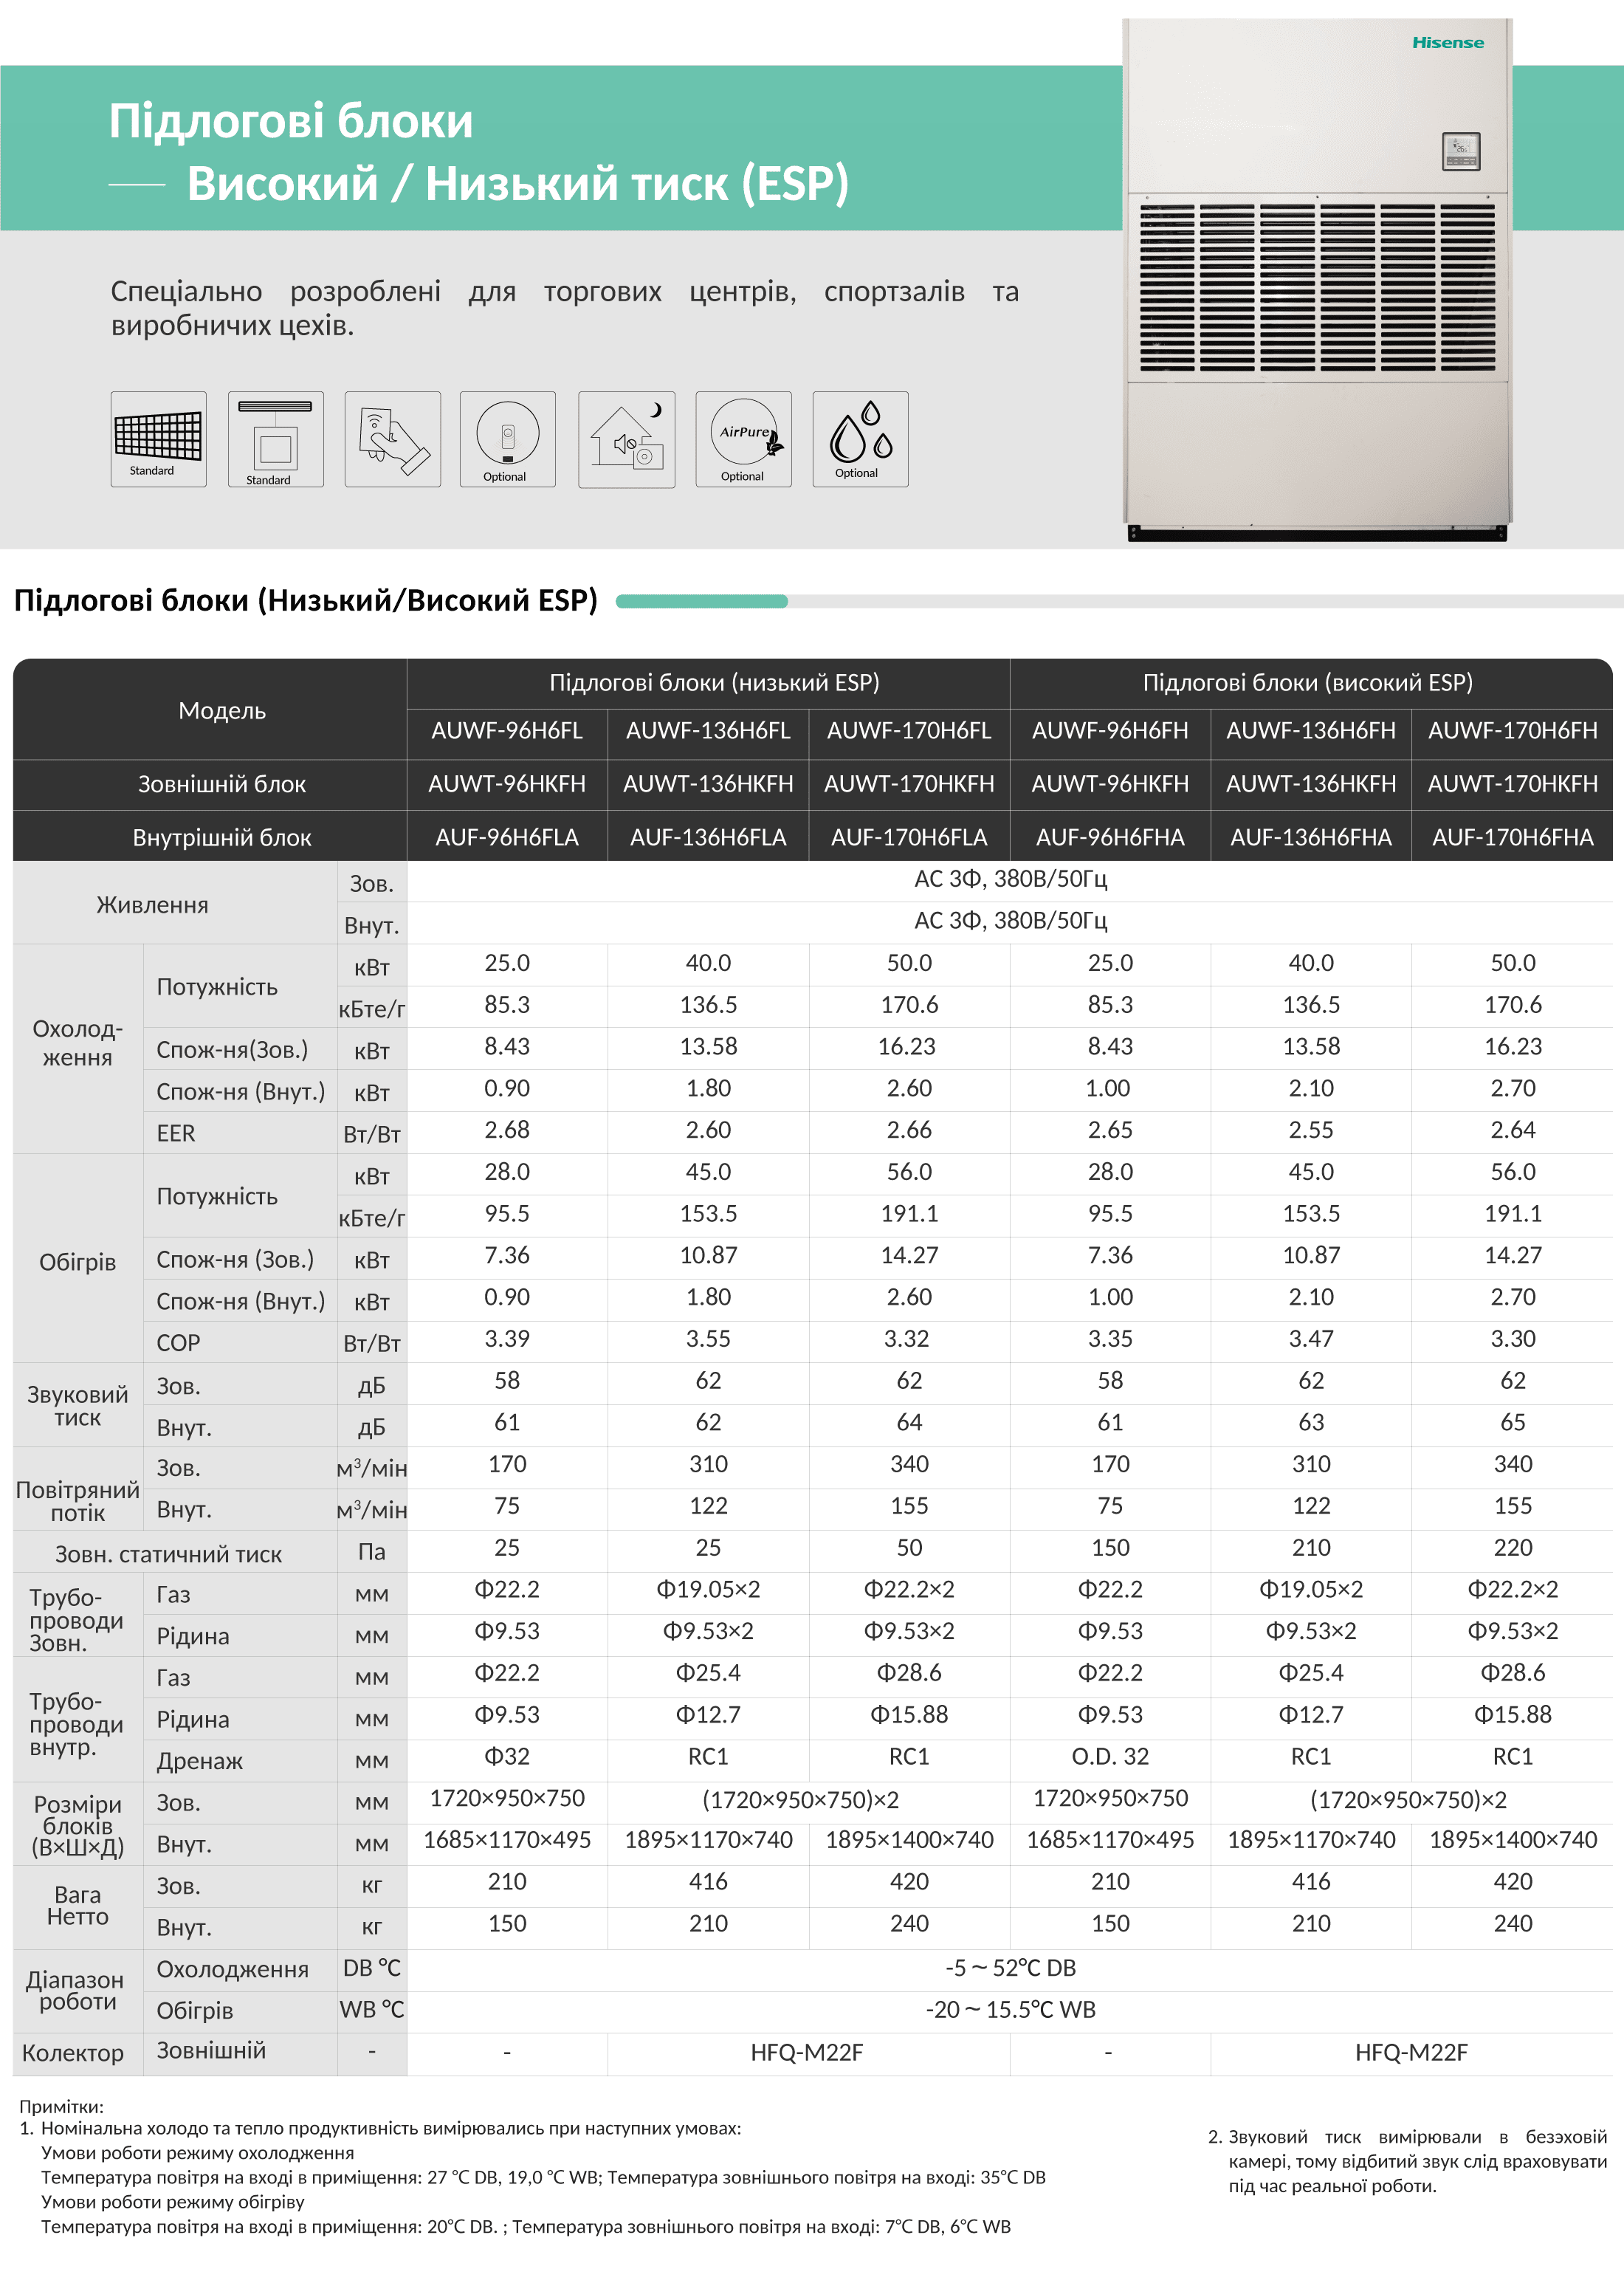Viewport: 1624px width, 2283px height.
Task: Click model AUWF-96H6FL
Action: coord(507,731)
